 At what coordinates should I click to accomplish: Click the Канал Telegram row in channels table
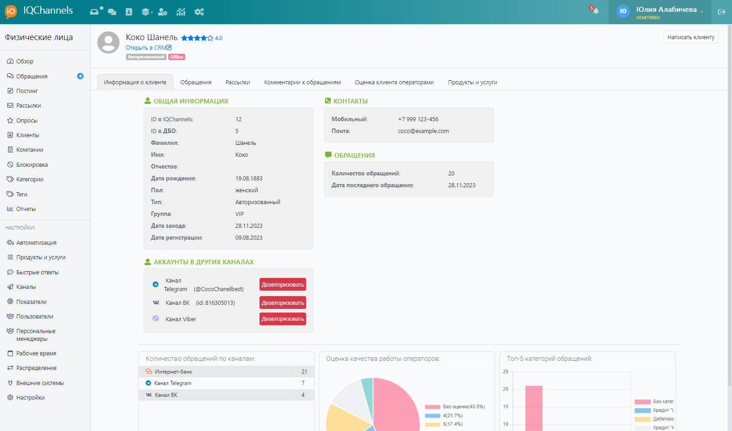coord(227,383)
